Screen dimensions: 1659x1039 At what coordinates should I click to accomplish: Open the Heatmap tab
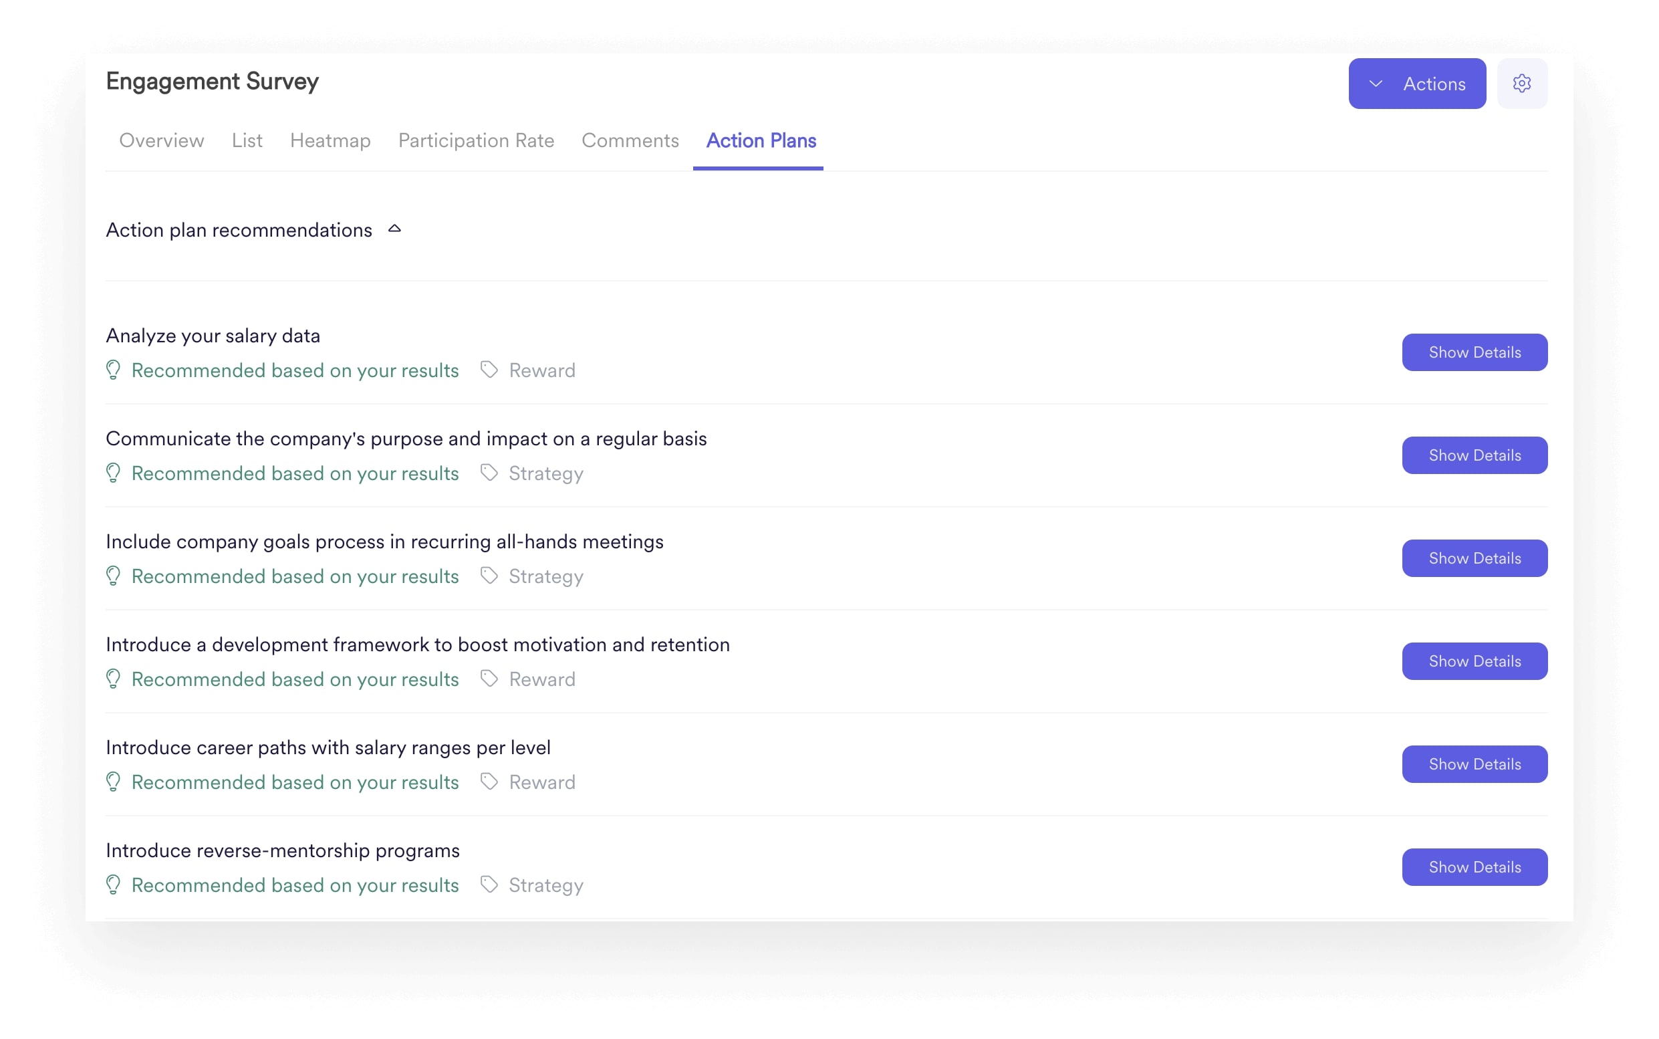click(x=330, y=141)
